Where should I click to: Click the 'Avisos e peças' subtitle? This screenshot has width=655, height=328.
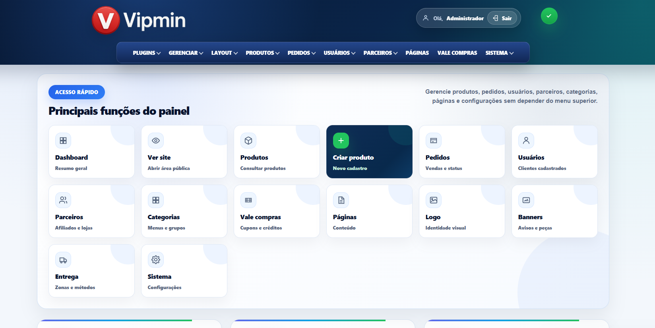(535, 228)
